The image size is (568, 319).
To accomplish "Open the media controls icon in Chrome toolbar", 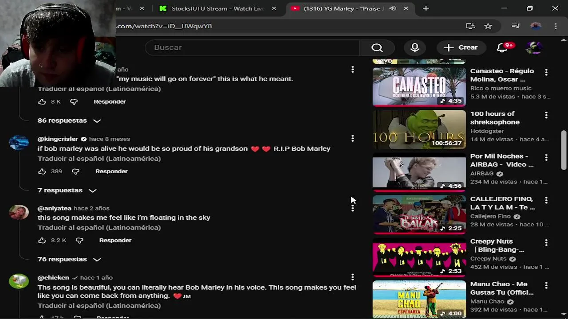I will 516,26.
